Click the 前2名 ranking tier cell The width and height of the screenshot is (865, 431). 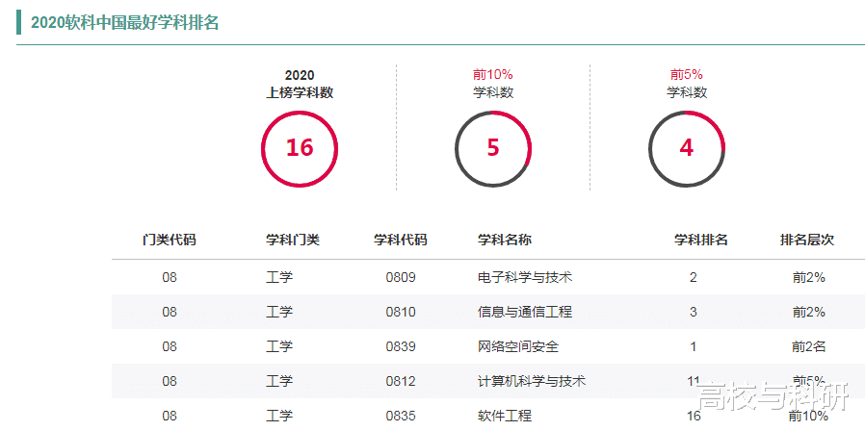(809, 346)
